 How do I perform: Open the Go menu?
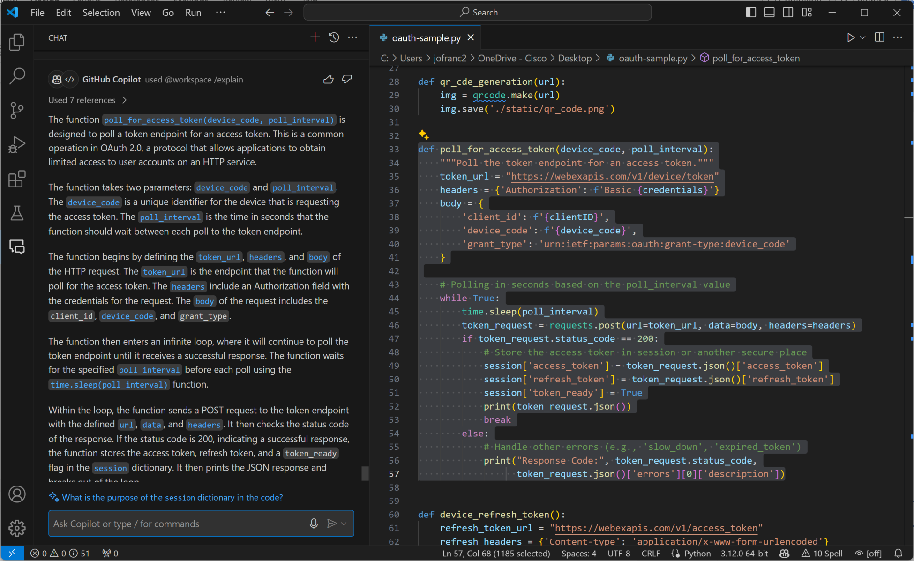[168, 13]
